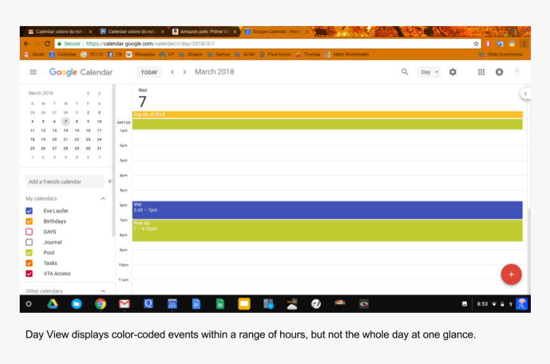Switch to the Amazon.com Prime Video tab
550x364 pixels.
coord(205,31)
